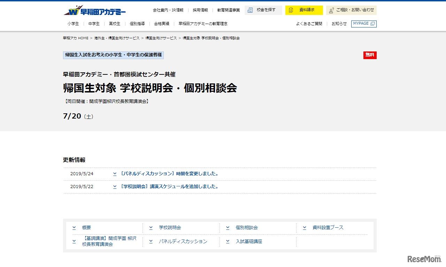
Task: Go to 海外生・帰国生向けサービス breadcrumb
Action: [117, 38]
